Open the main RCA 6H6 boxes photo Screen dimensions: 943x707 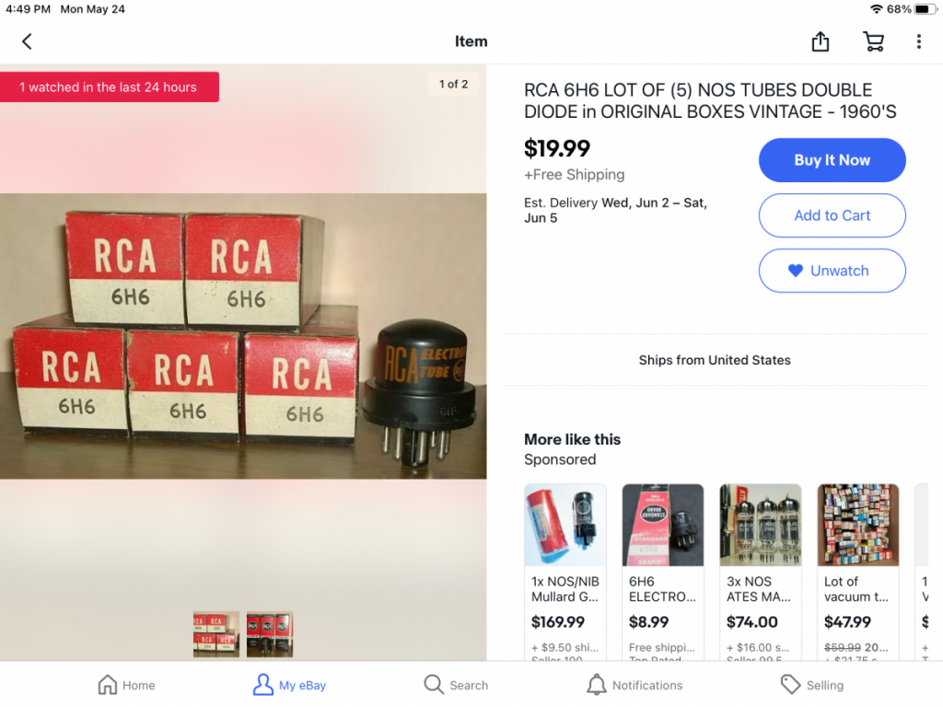243,336
